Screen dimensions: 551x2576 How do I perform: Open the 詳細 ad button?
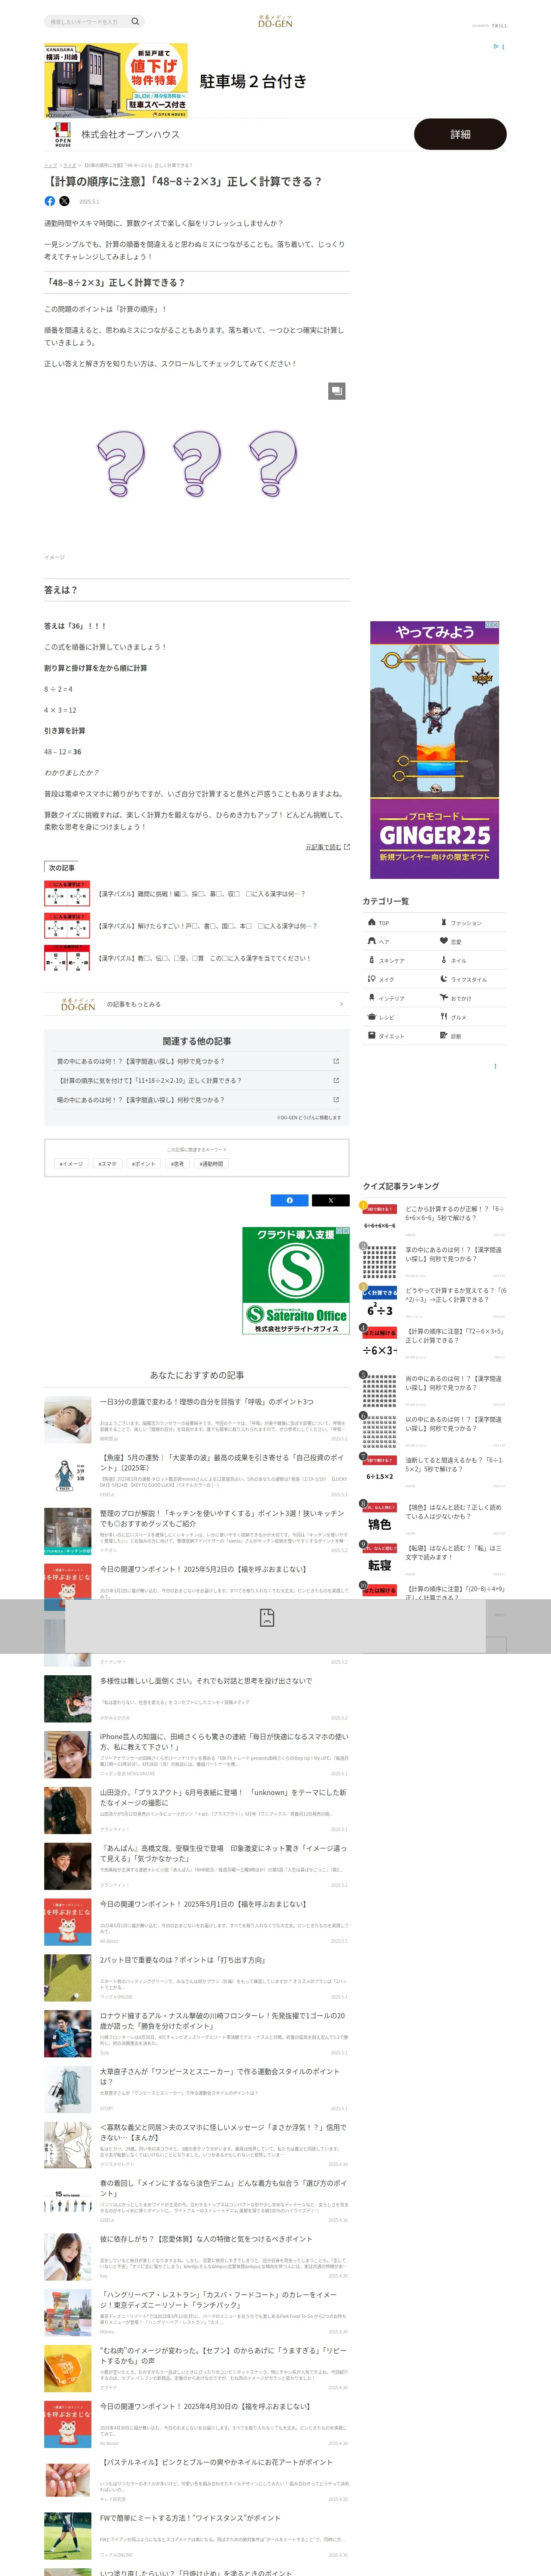click(460, 134)
